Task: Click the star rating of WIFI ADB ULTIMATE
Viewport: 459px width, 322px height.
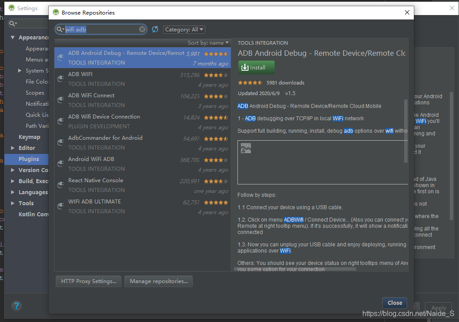Action: click(x=216, y=203)
